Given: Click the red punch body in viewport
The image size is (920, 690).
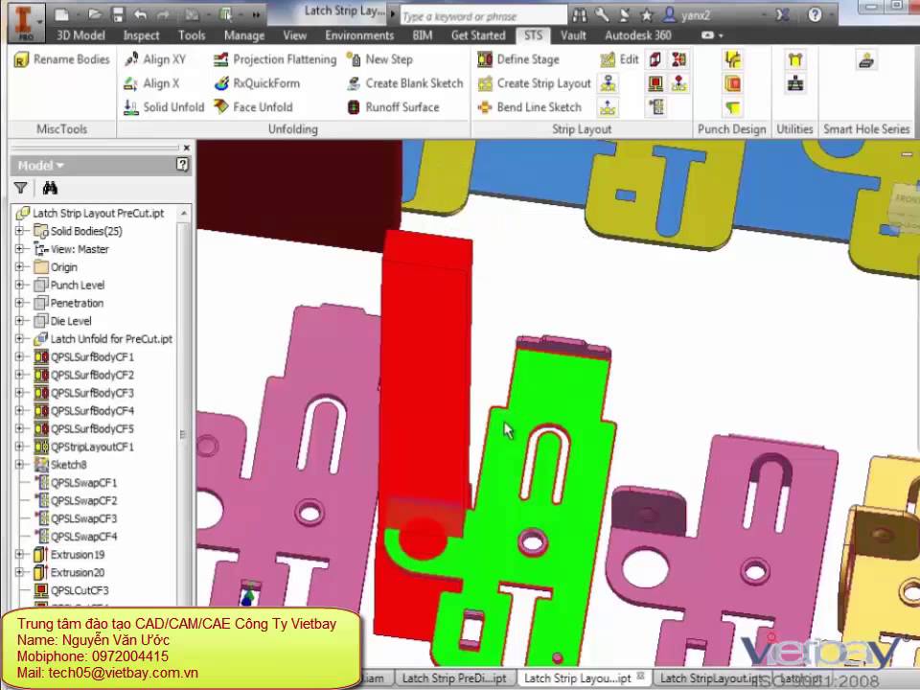Looking at the screenshot, I should point(425,376).
